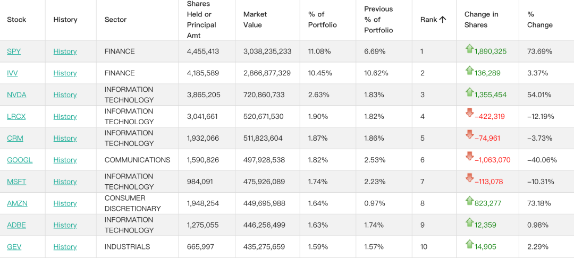View History for AMZN

[65, 203]
